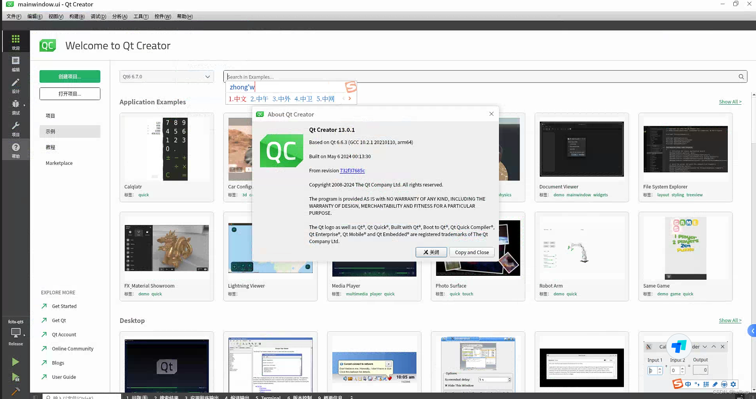
Task: Open the Design (设计) mode
Action: 16,85
